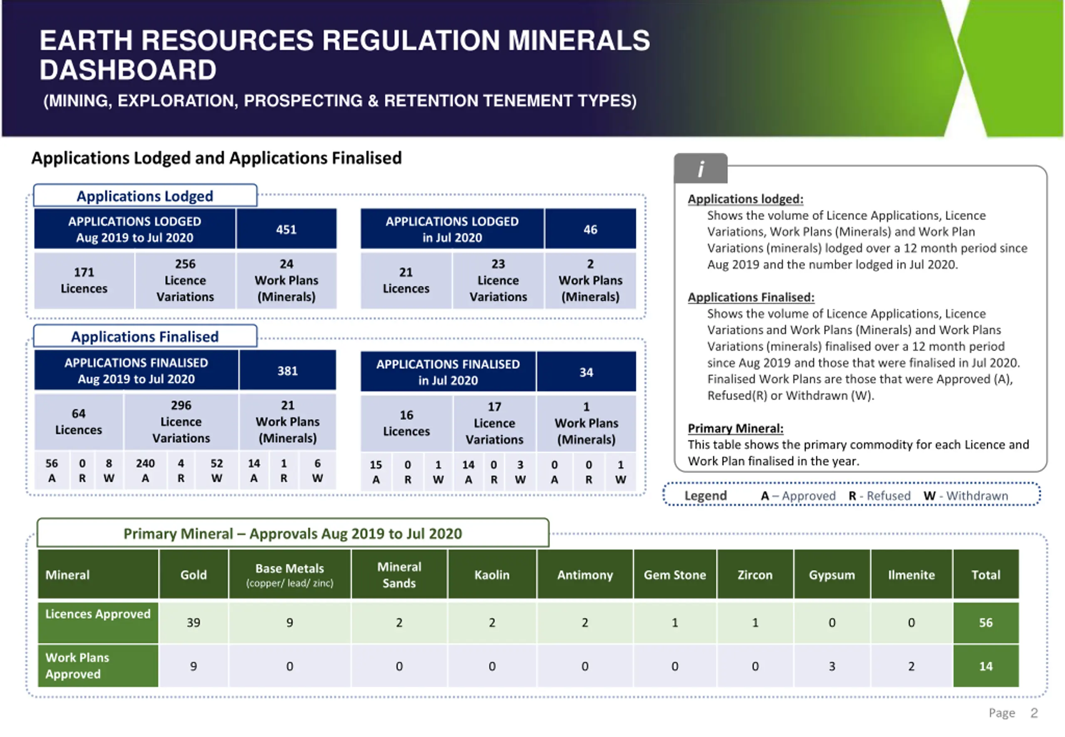Click the 240 A approved variations cell
This screenshot has height=737, width=1065.
145,470
